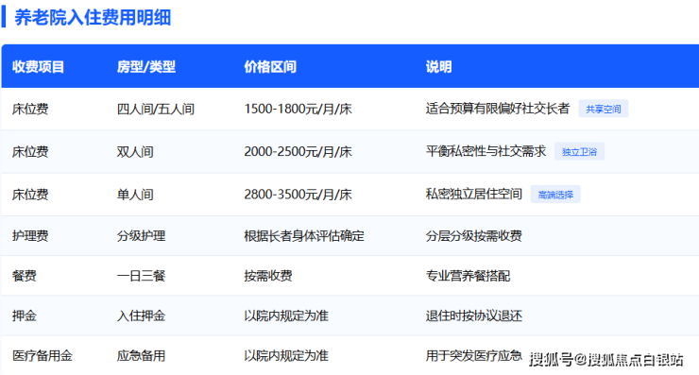Click the 护理费 row label
This screenshot has width=699, height=375.
click(x=30, y=236)
